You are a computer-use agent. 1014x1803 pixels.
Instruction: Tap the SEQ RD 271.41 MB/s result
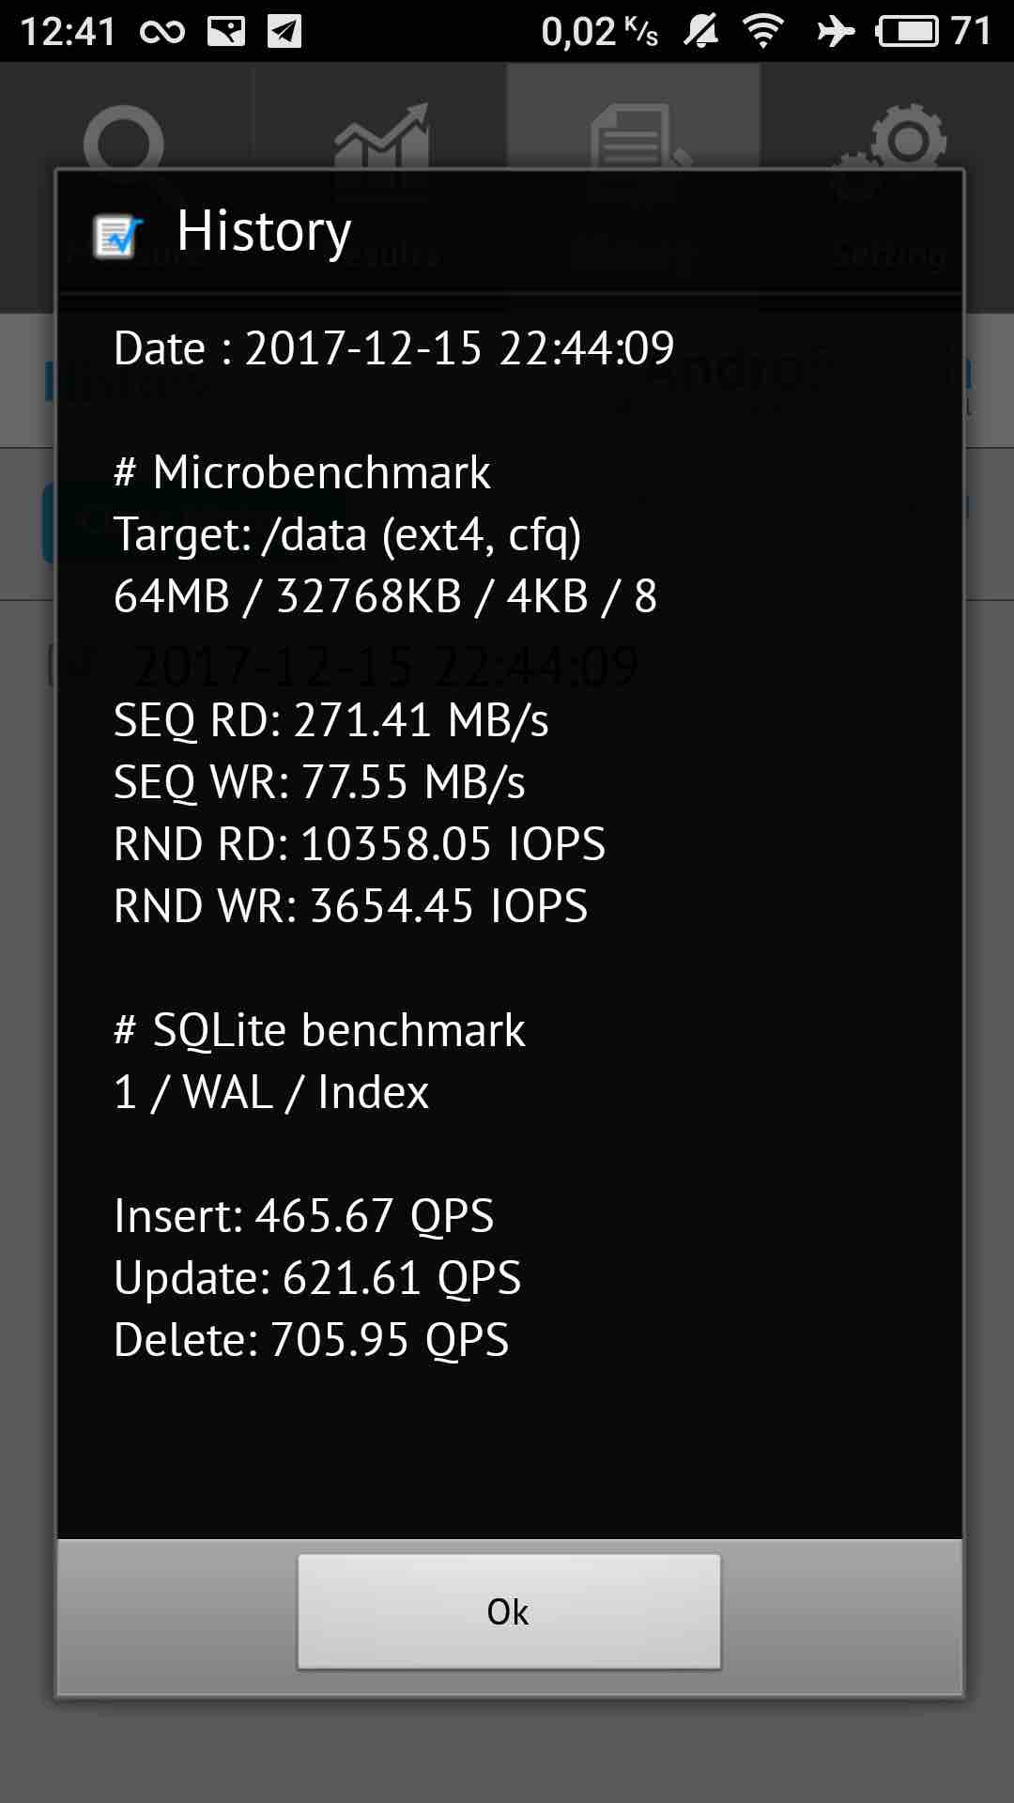[330, 720]
